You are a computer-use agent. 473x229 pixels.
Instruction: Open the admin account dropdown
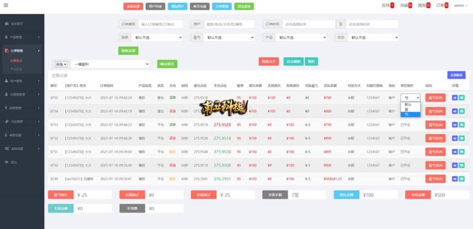tap(461, 6)
